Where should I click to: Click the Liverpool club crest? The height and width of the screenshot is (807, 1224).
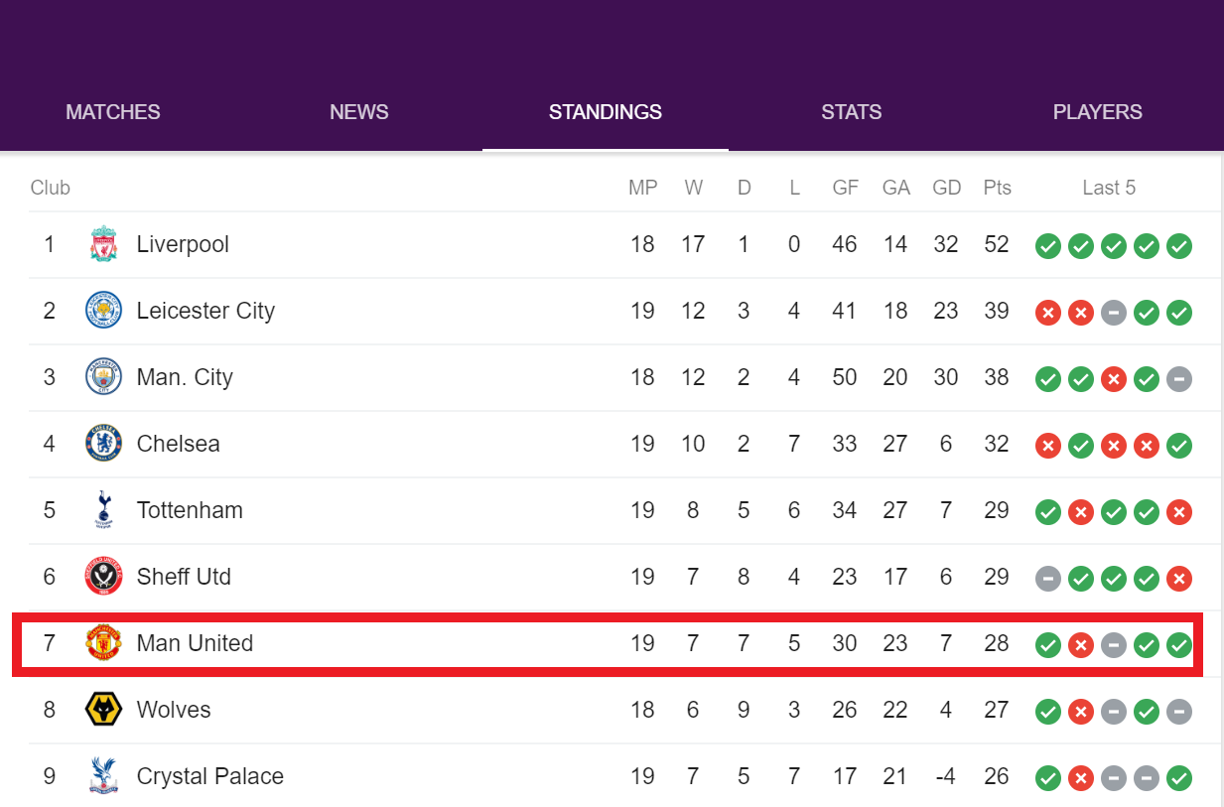coord(103,244)
